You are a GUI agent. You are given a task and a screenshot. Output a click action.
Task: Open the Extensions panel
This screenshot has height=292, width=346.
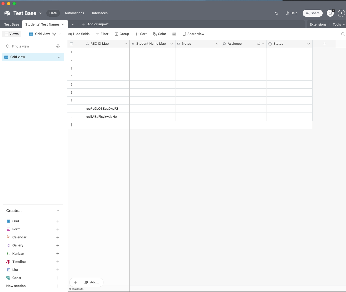pyautogui.click(x=318, y=24)
